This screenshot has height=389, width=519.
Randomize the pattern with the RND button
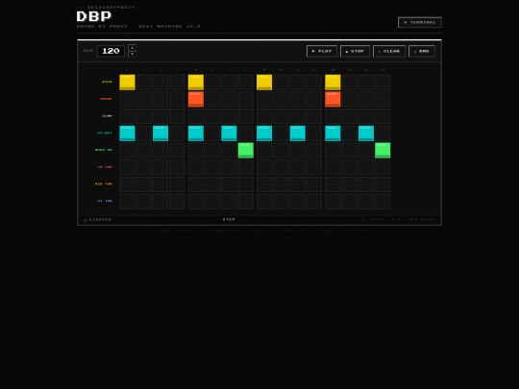pyautogui.click(x=422, y=51)
